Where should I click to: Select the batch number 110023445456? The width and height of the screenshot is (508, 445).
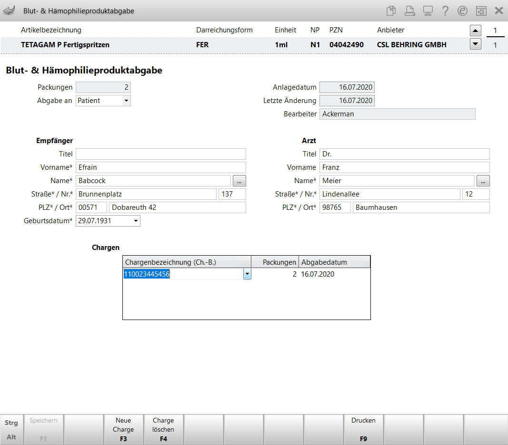point(147,274)
